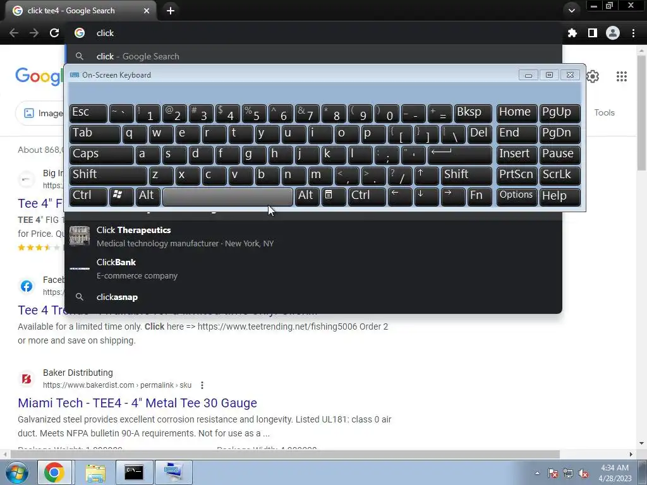Open Command Prompt from the taskbar

[134, 472]
